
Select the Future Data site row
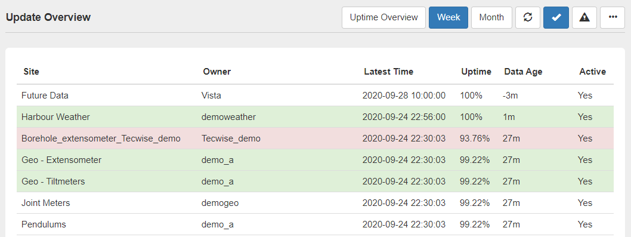pos(315,96)
